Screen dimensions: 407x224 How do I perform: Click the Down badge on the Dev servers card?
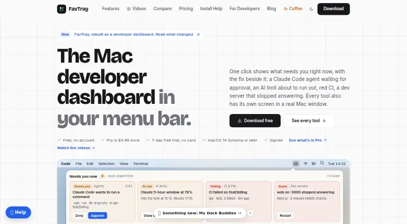tap(283, 186)
